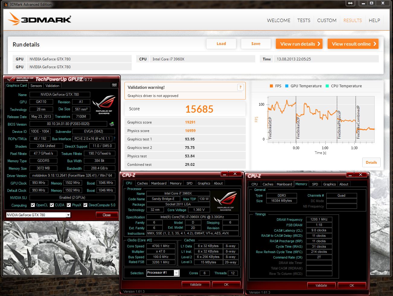Click the BIOS Version field 80.10.3A.01.80
This screenshot has height=296, width=393.
point(68,124)
